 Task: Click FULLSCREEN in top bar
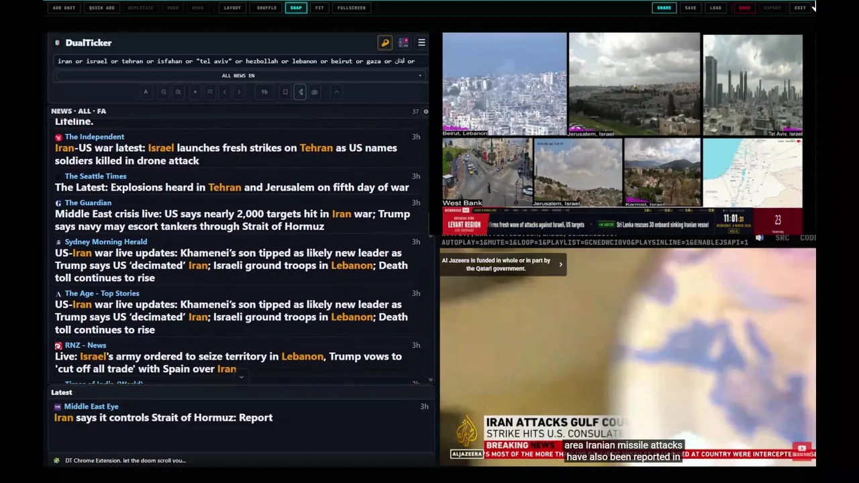[352, 7]
